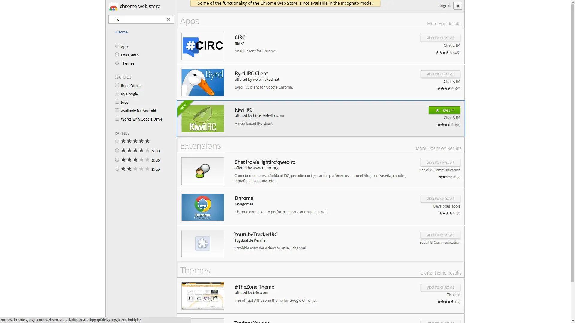Open the #TheZone Theme preview thumbnail
Screen dimensions: 575x323
click(x=203, y=296)
